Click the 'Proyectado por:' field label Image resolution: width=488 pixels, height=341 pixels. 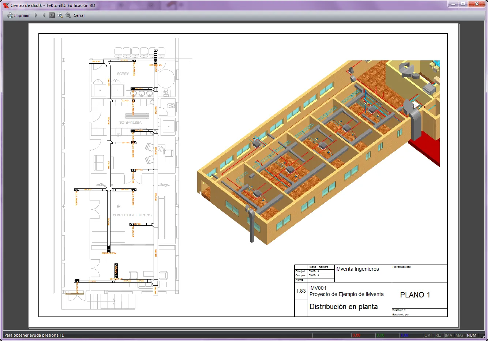coord(401,267)
